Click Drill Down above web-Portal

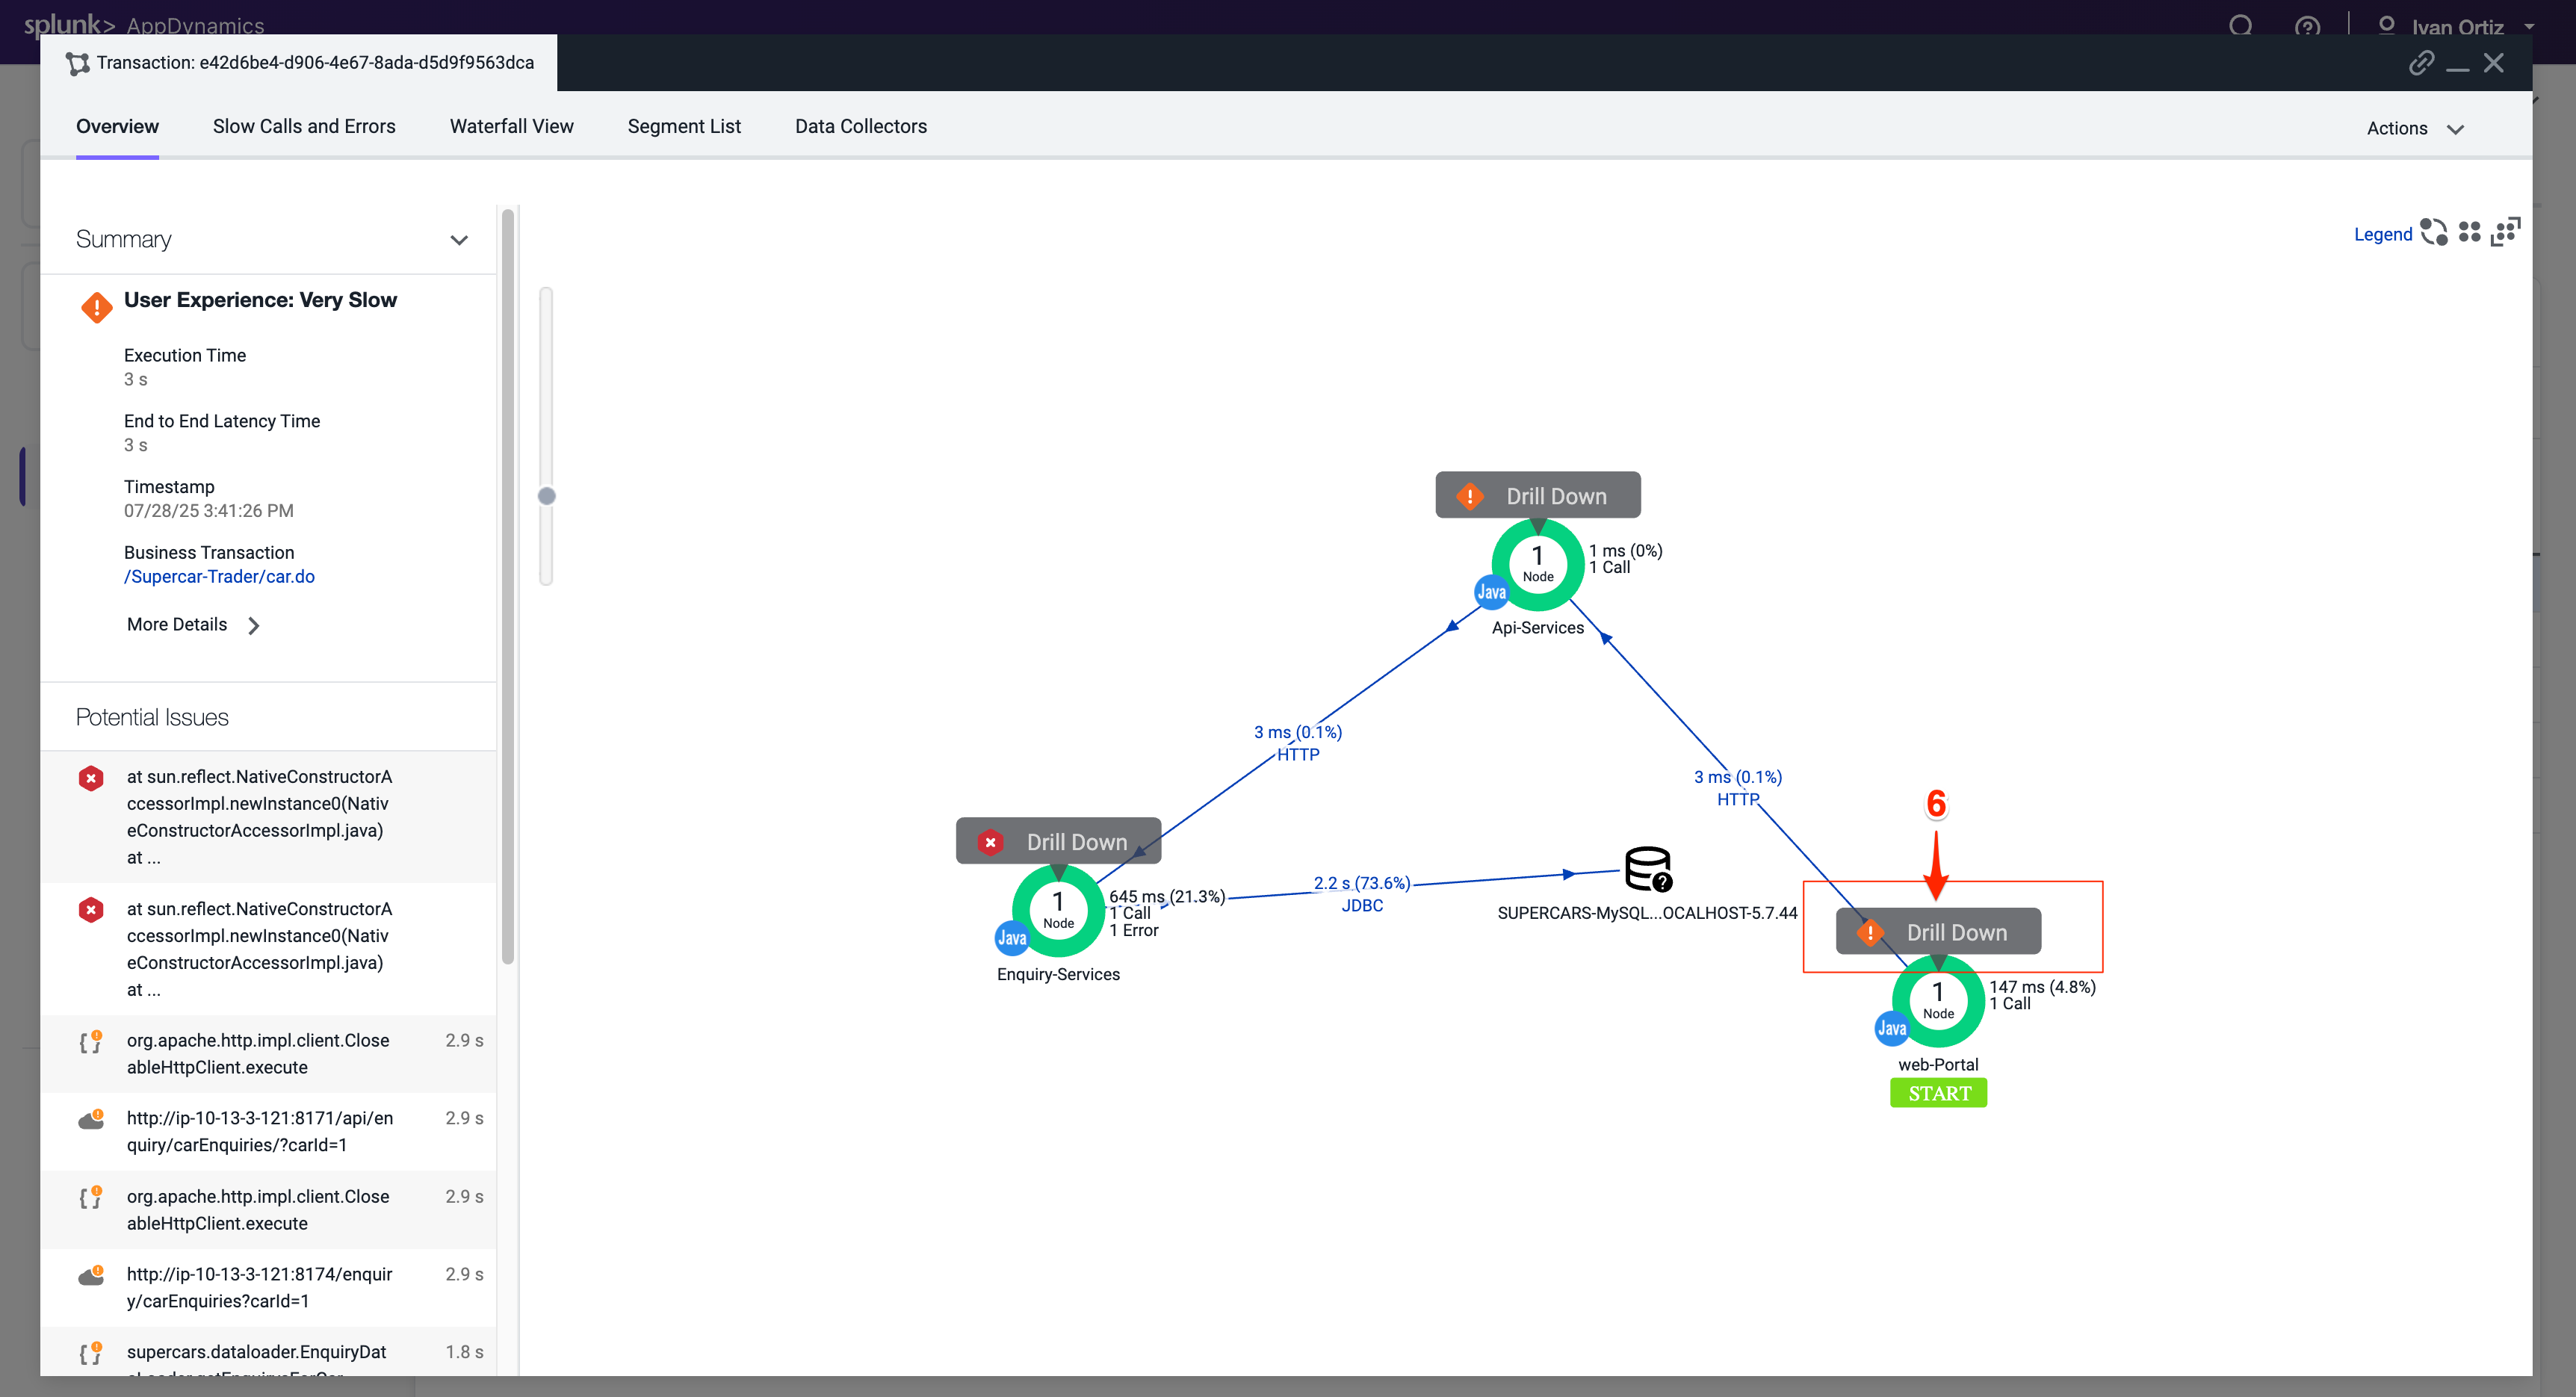pyautogui.click(x=1955, y=932)
